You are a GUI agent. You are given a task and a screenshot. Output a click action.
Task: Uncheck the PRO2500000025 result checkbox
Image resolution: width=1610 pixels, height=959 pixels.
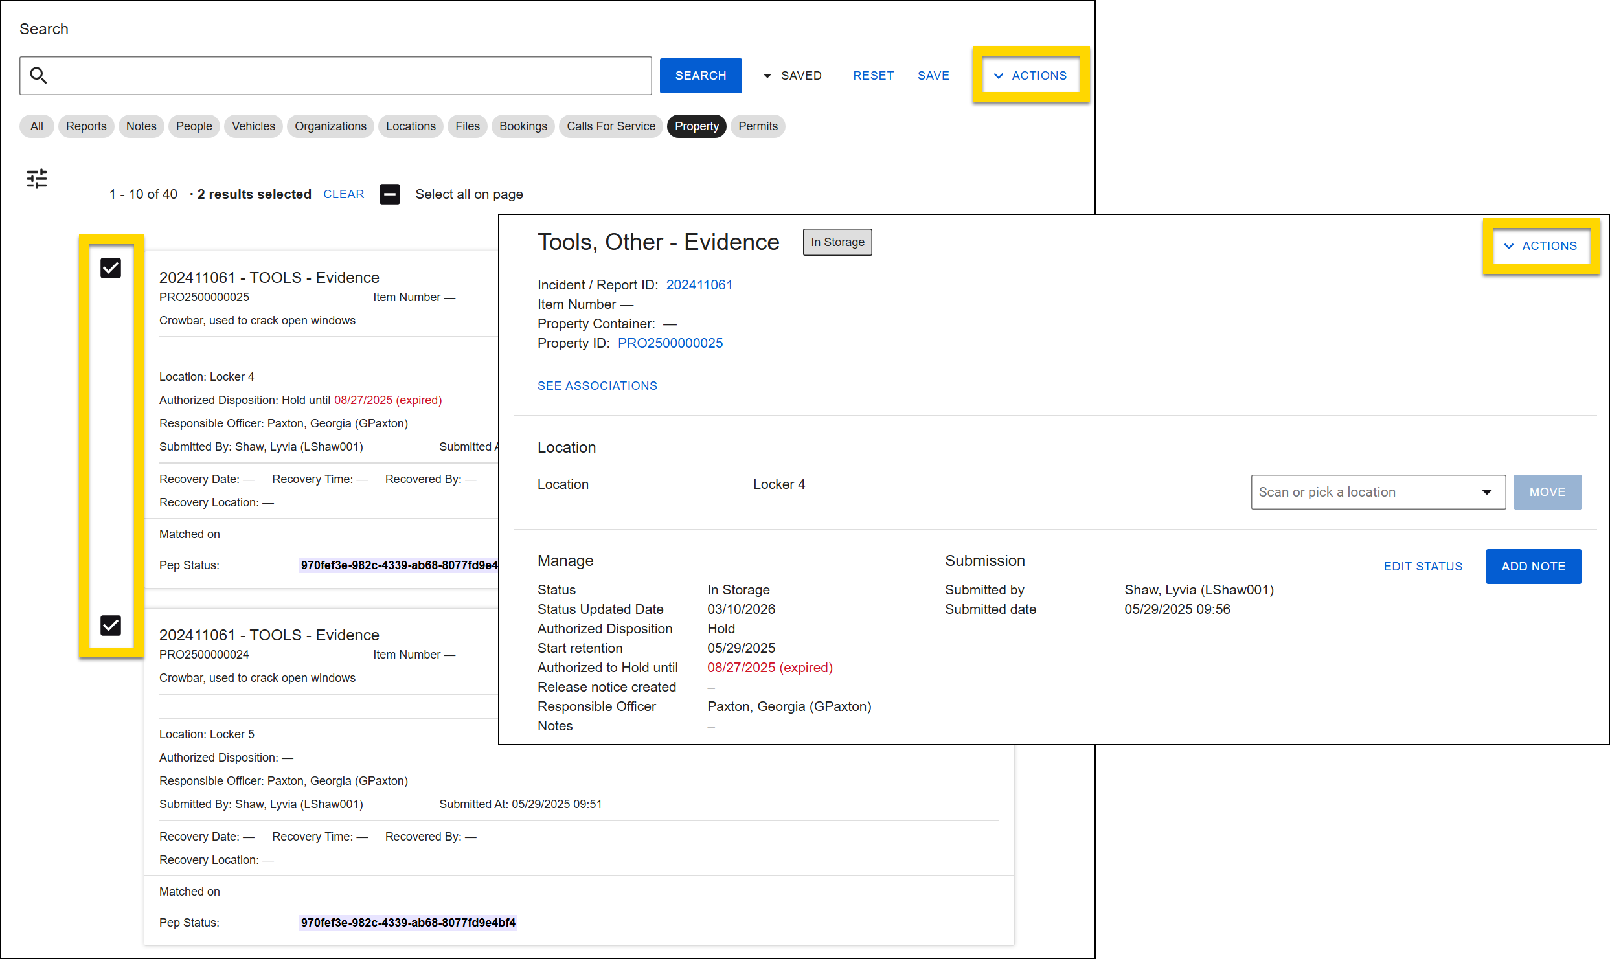pos(111,268)
